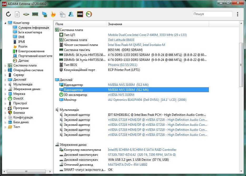The height and width of the screenshot is (176, 246).
Task: Click the tree horizontal scrollbar right arrow
Action: tap(50, 172)
